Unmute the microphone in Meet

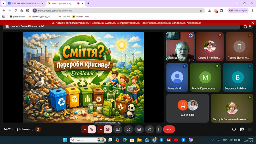click(x=92, y=129)
